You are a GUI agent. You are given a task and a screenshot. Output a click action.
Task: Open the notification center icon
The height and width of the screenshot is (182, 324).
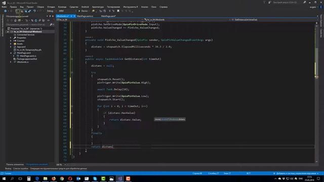318,178
